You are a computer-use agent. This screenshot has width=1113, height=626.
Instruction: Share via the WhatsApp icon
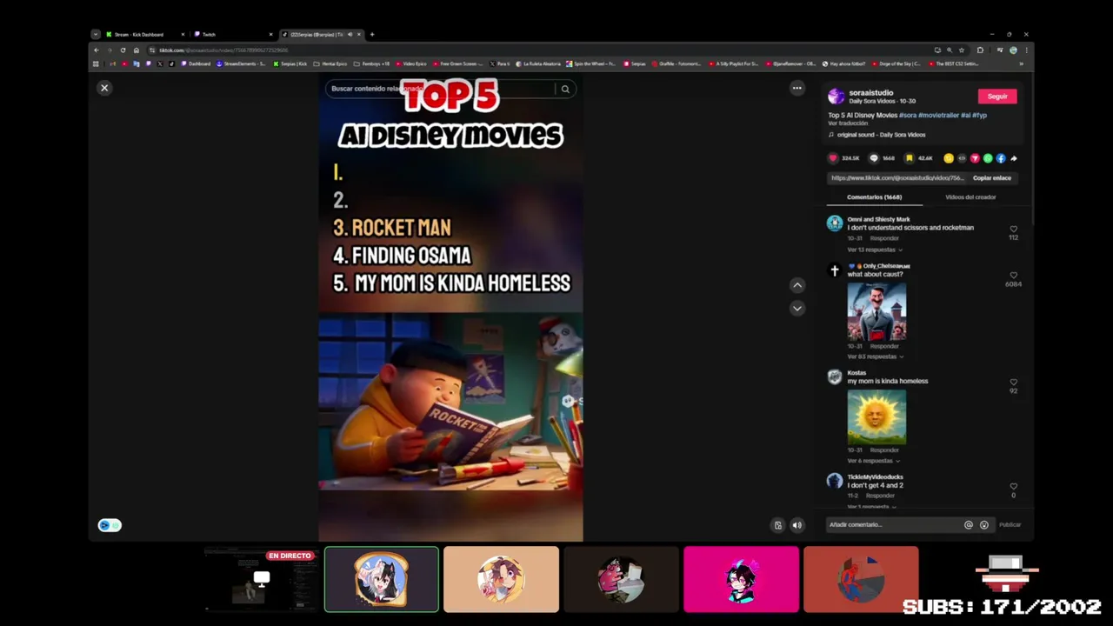(x=988, y=158)
